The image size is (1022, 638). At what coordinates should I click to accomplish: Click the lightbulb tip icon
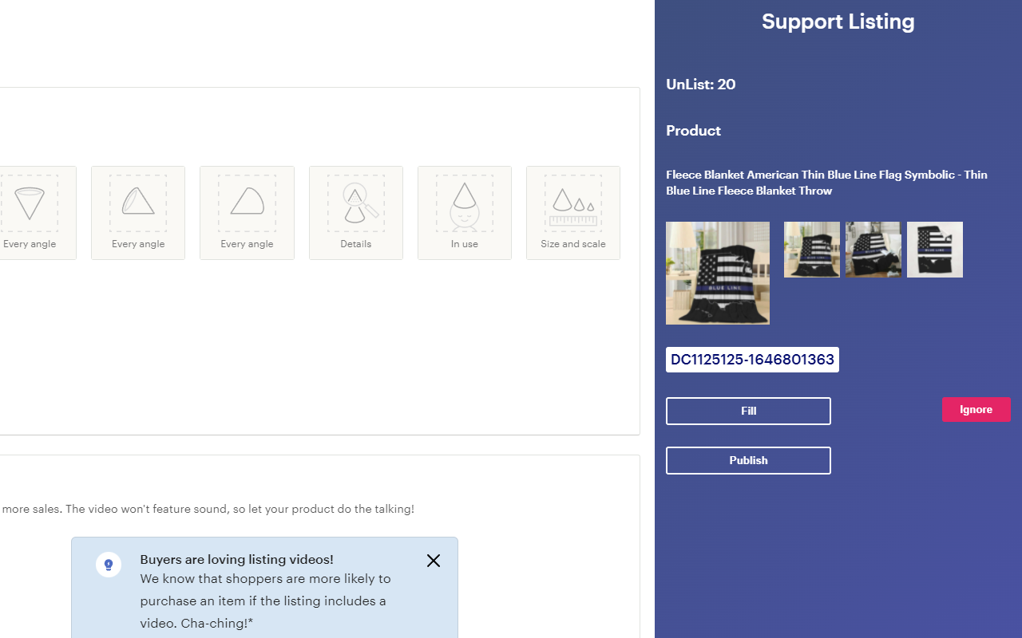click(109, 565)
